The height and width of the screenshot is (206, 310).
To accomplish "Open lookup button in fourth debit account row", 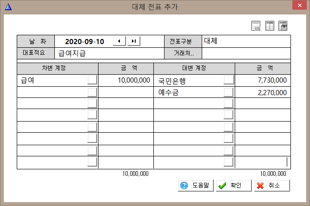I will coord(92,115).
